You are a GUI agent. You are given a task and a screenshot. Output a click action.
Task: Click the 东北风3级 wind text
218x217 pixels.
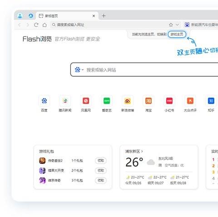pos(166,158)
